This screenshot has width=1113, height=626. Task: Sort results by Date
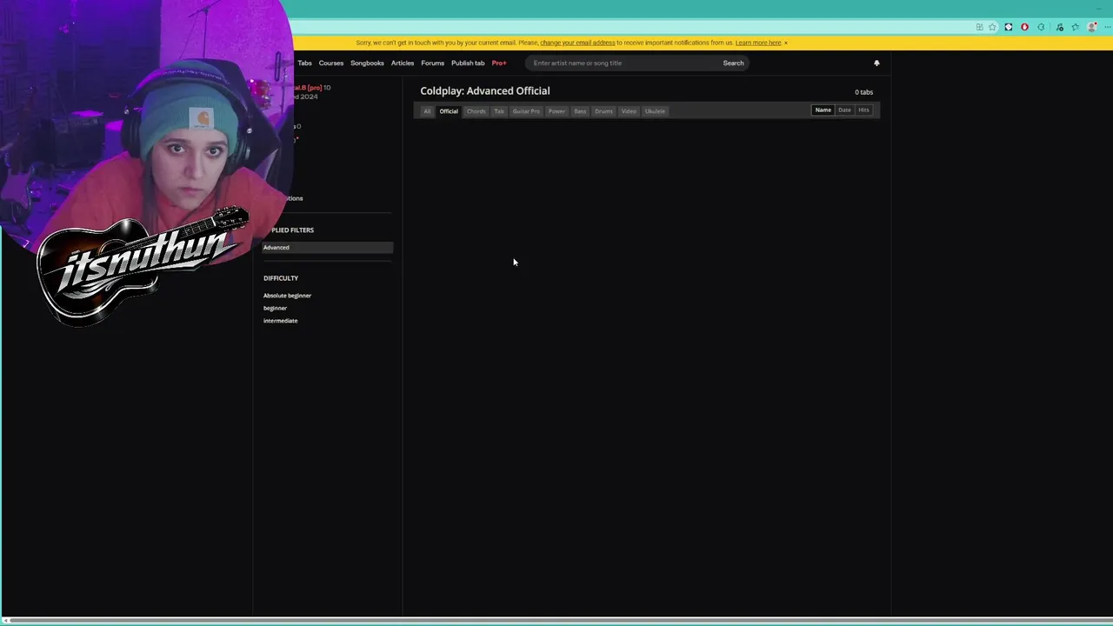[844, 110]
